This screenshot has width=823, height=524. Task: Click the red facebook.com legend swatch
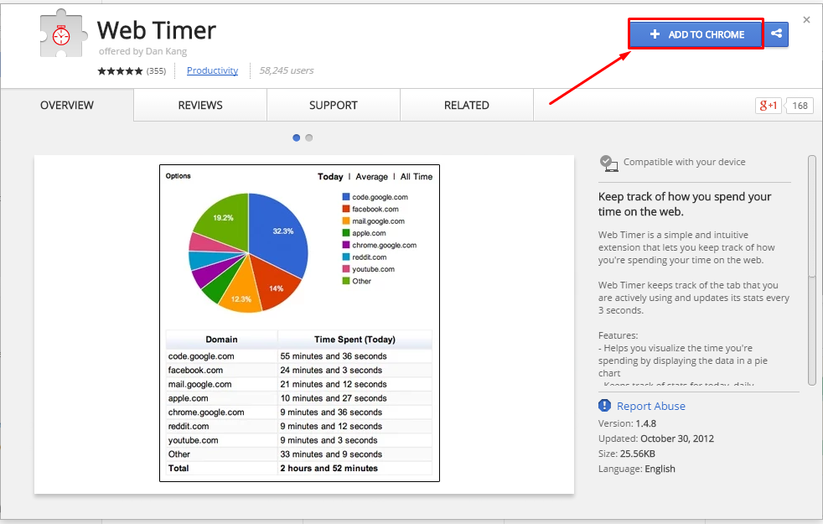point(346,209)
